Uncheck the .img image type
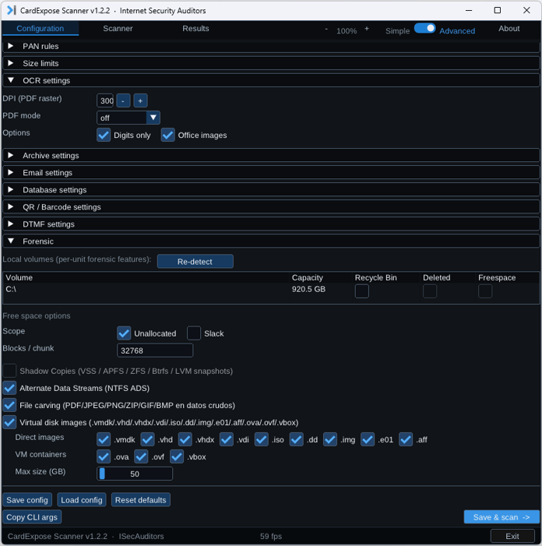The height and width of the screenshot is (546, 542). click(330, 439)
